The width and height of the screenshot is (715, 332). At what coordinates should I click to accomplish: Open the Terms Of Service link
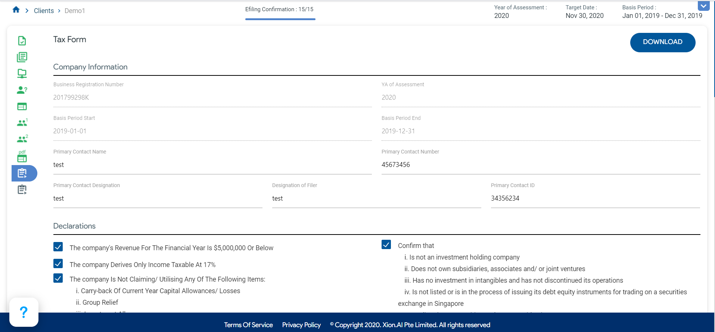coord(248,325)
